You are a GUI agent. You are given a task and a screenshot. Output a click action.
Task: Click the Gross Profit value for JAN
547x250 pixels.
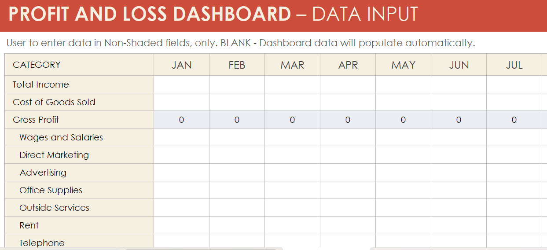click(x=181, y=120)
